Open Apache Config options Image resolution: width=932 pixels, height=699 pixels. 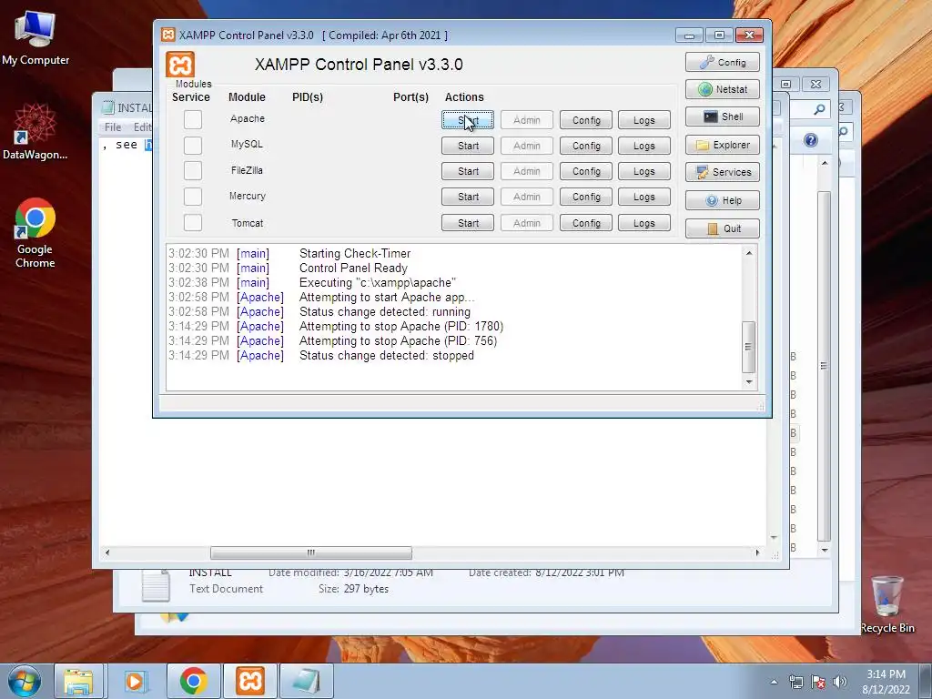click(x=586, y=120)
